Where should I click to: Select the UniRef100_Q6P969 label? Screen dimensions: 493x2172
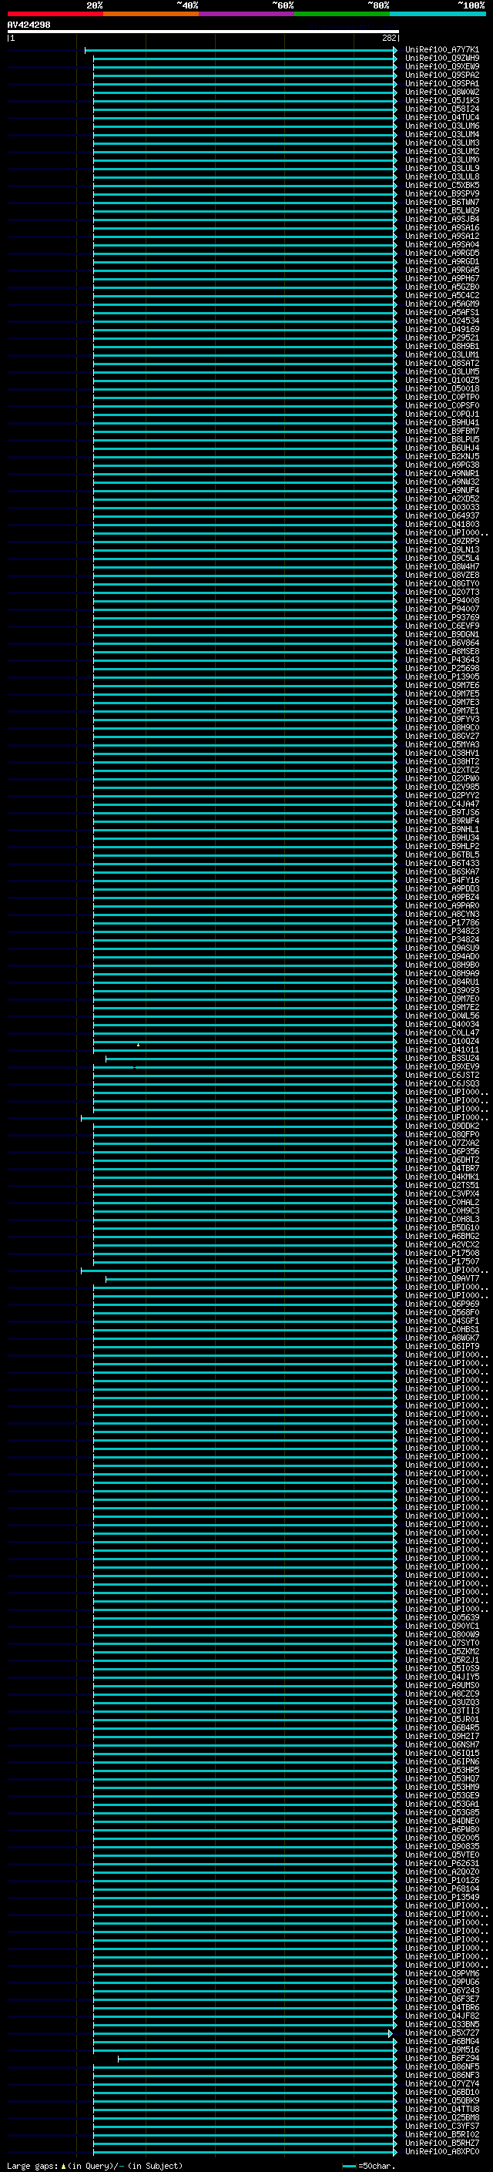pos(441,1304)
